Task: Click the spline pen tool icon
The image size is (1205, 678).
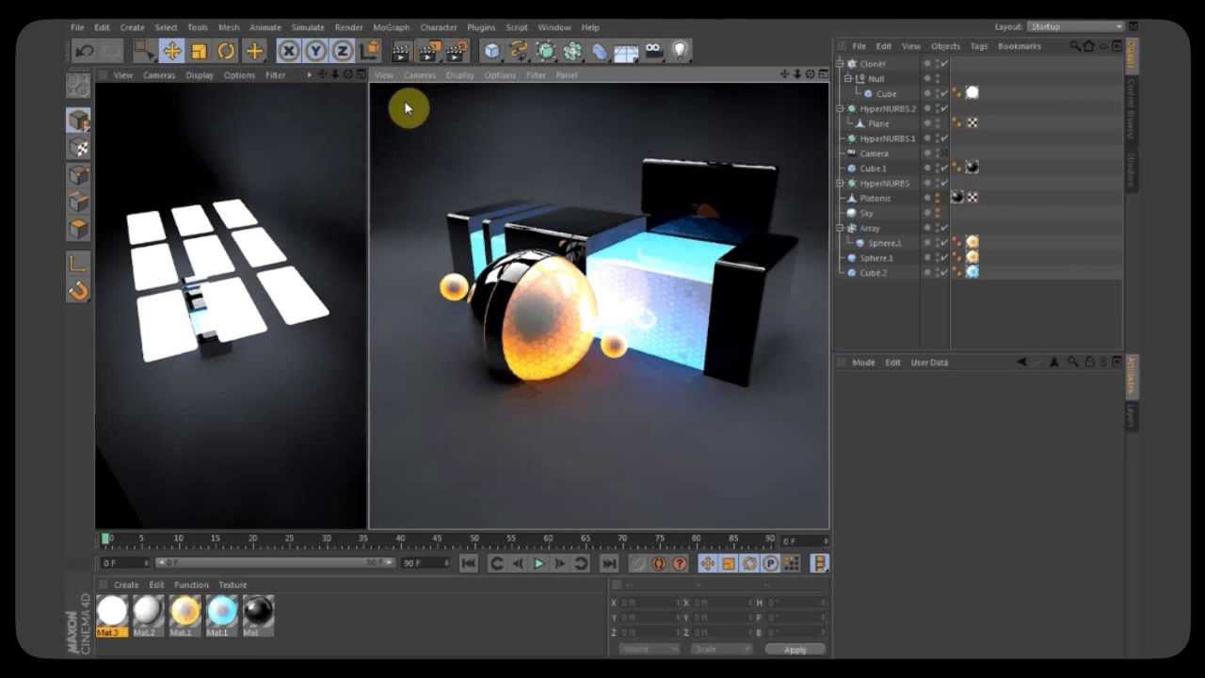Action: pos(519,51)
